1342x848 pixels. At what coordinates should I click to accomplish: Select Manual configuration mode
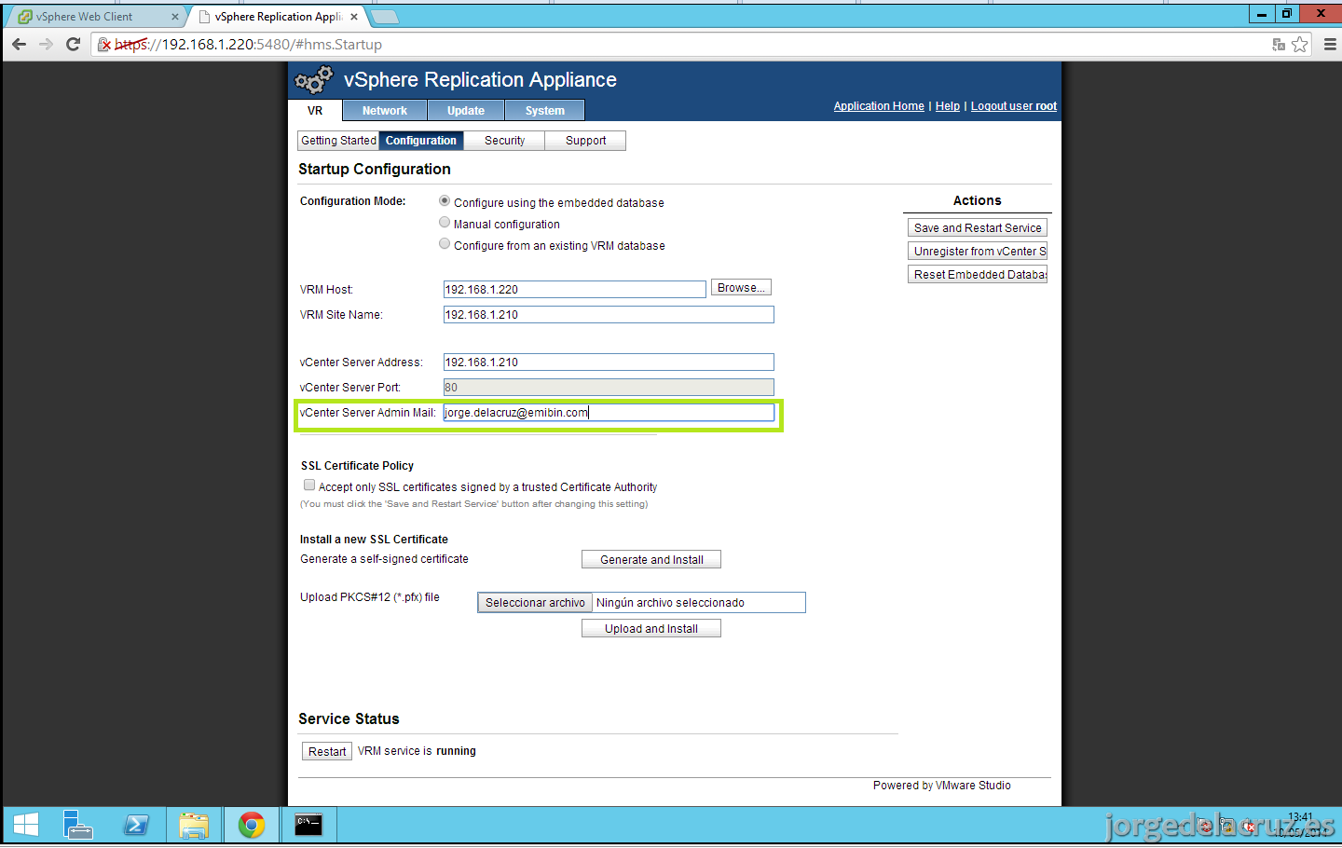(x=445, y=222)
